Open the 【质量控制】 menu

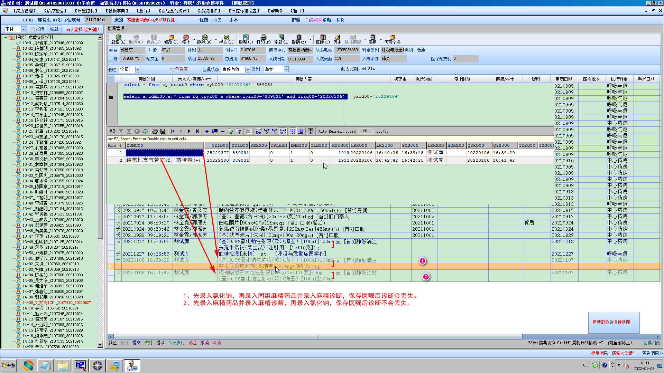(86, 11)
